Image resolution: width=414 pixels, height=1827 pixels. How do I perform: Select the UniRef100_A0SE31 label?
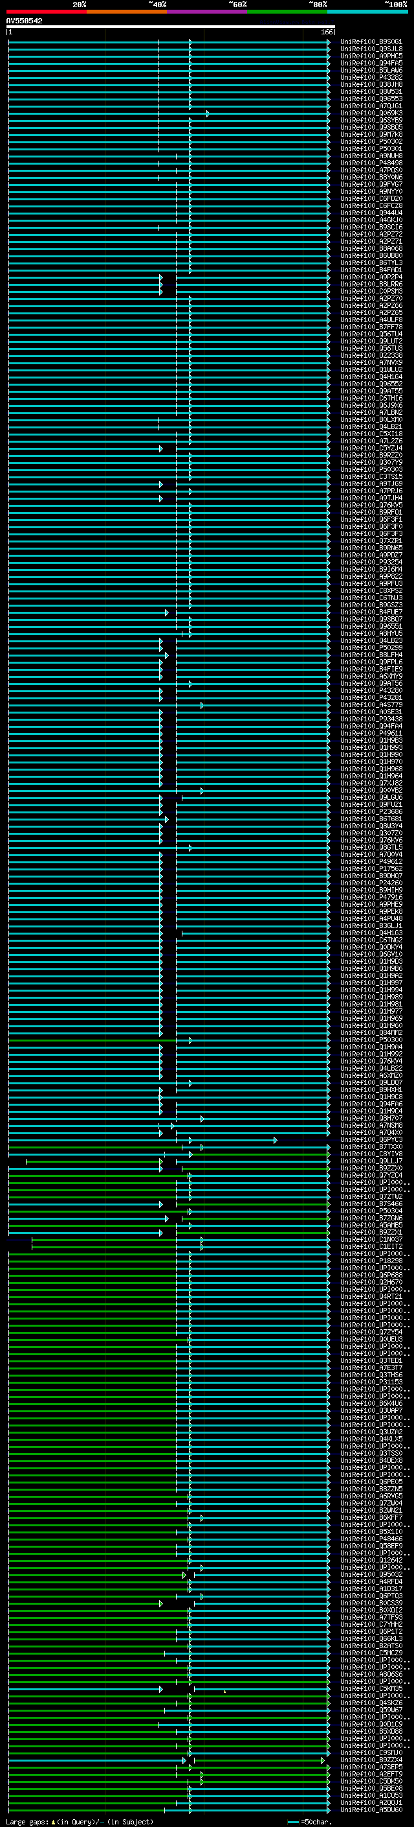371,712
